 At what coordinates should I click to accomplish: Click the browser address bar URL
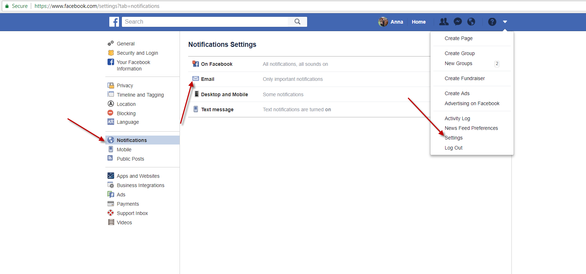[97, 6]
